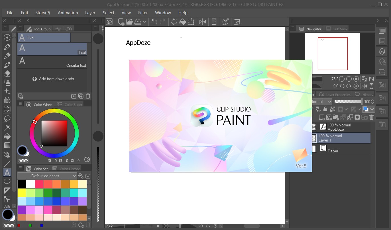Open the layer color dropdown arrow

point(372,109)
